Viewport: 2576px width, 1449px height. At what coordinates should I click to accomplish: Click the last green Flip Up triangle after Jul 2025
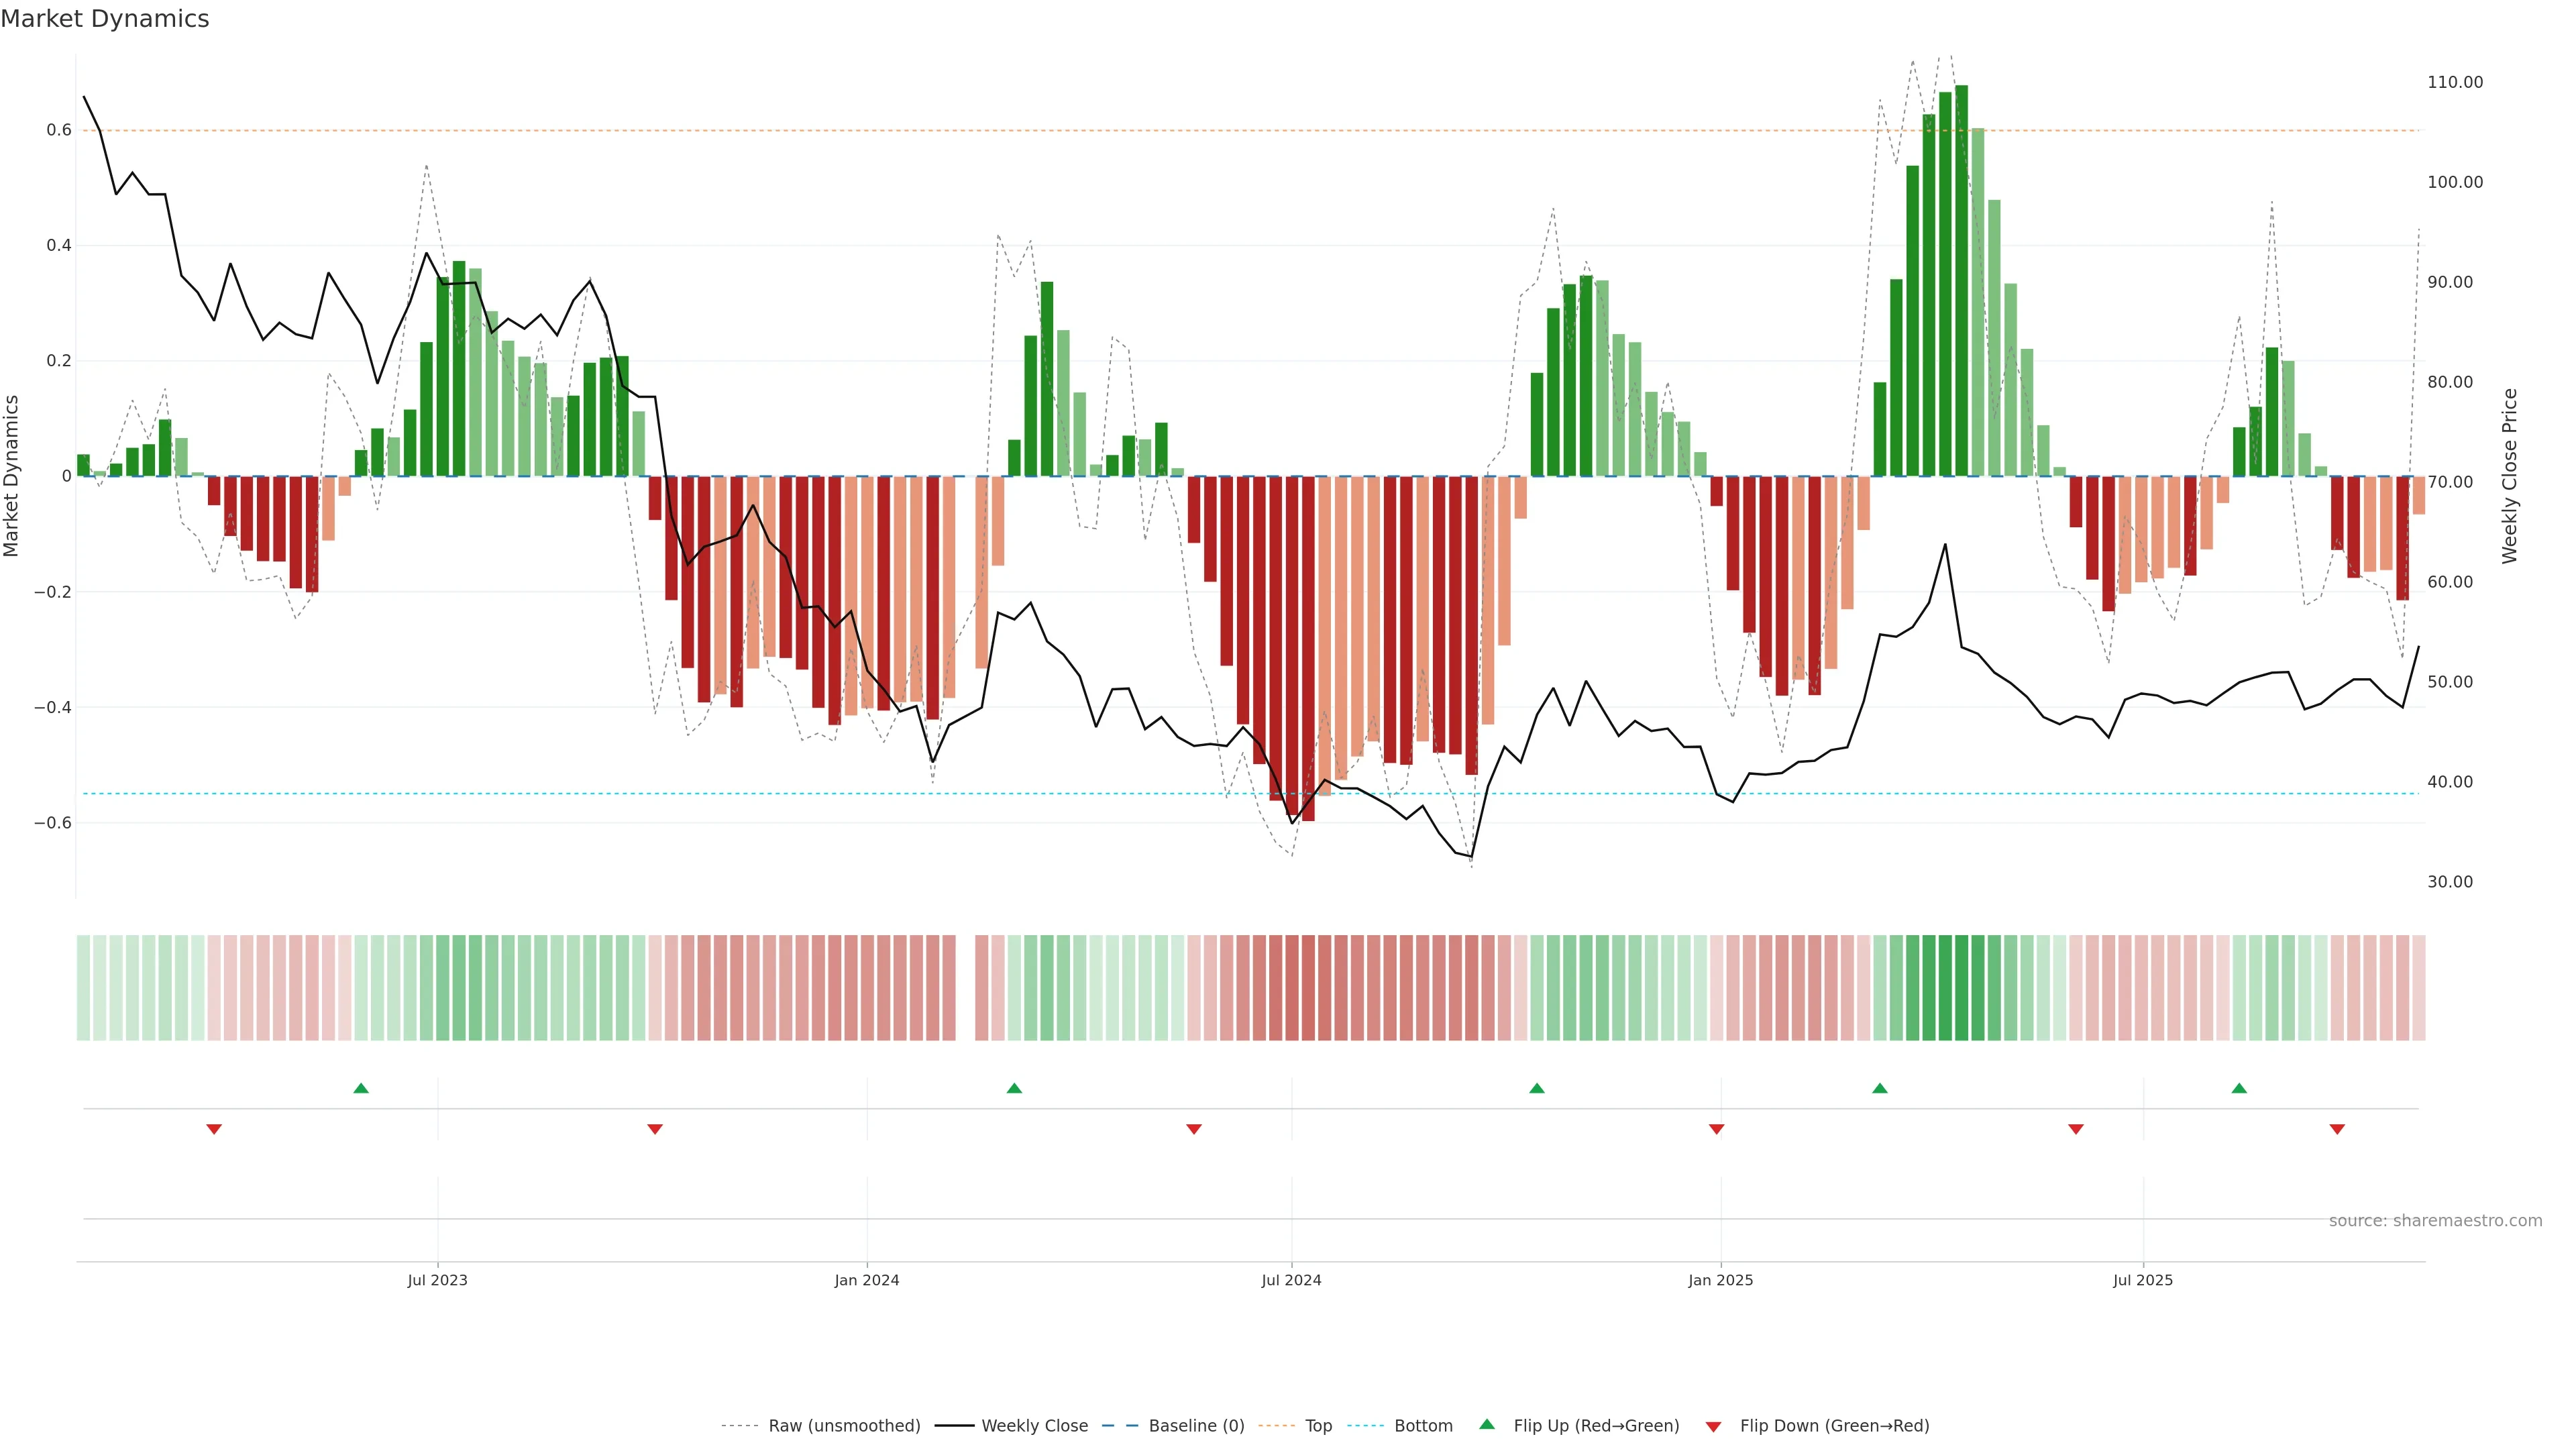[x=2239, y=1088]
